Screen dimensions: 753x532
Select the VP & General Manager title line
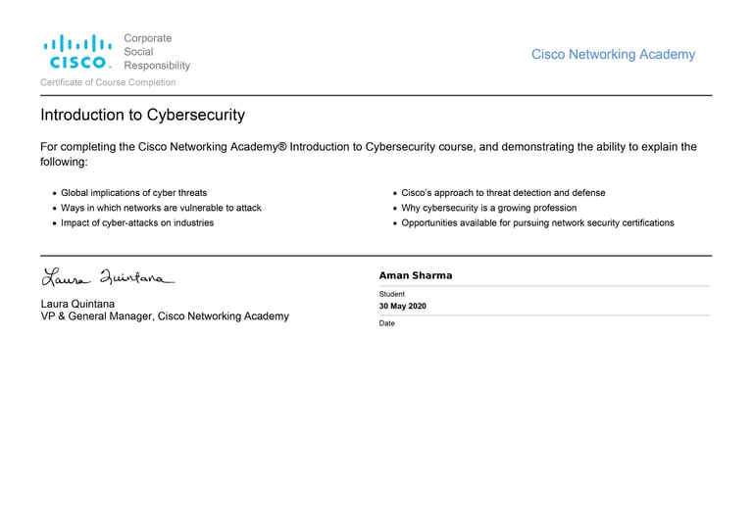(x=165, y=316)
